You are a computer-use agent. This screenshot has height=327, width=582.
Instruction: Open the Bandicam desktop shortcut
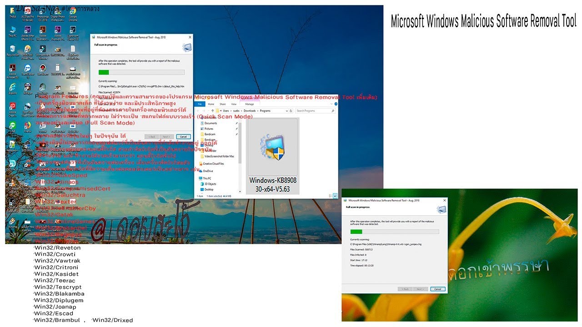[x=42, y=70]
